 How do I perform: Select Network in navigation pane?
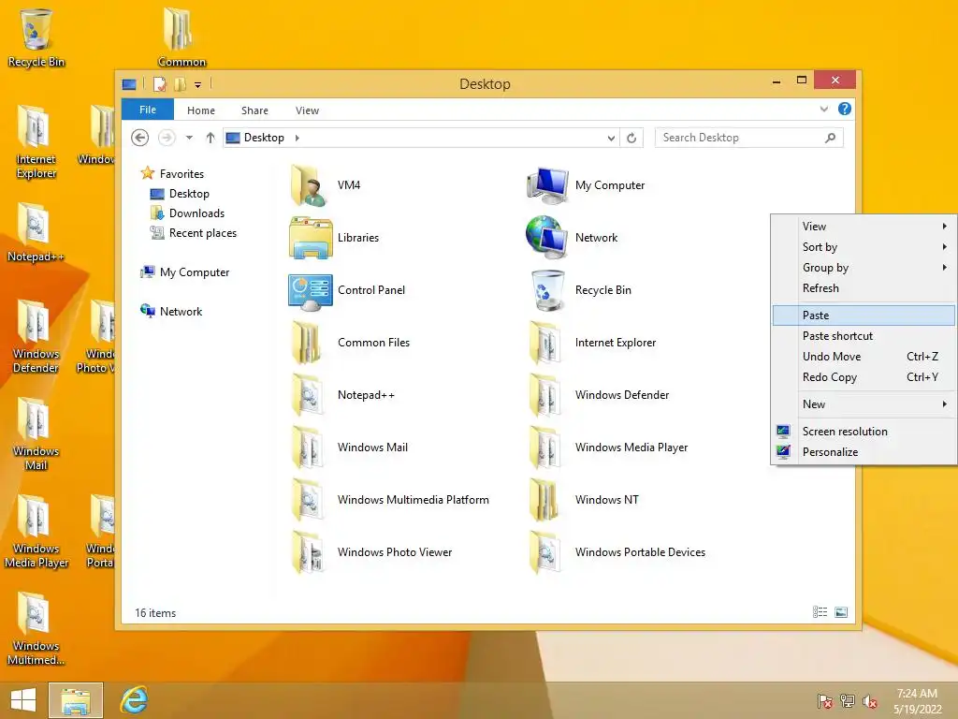[x=171, y=311]
